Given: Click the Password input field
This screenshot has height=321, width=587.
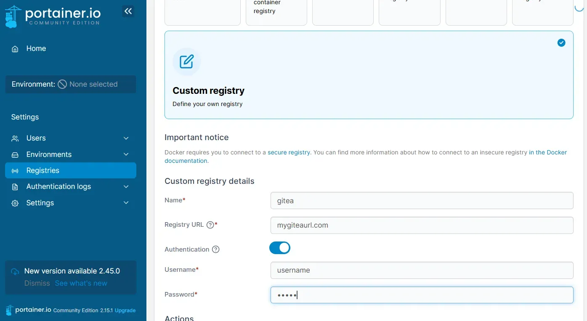Looking at the screenshot, I should coord(422,295).
